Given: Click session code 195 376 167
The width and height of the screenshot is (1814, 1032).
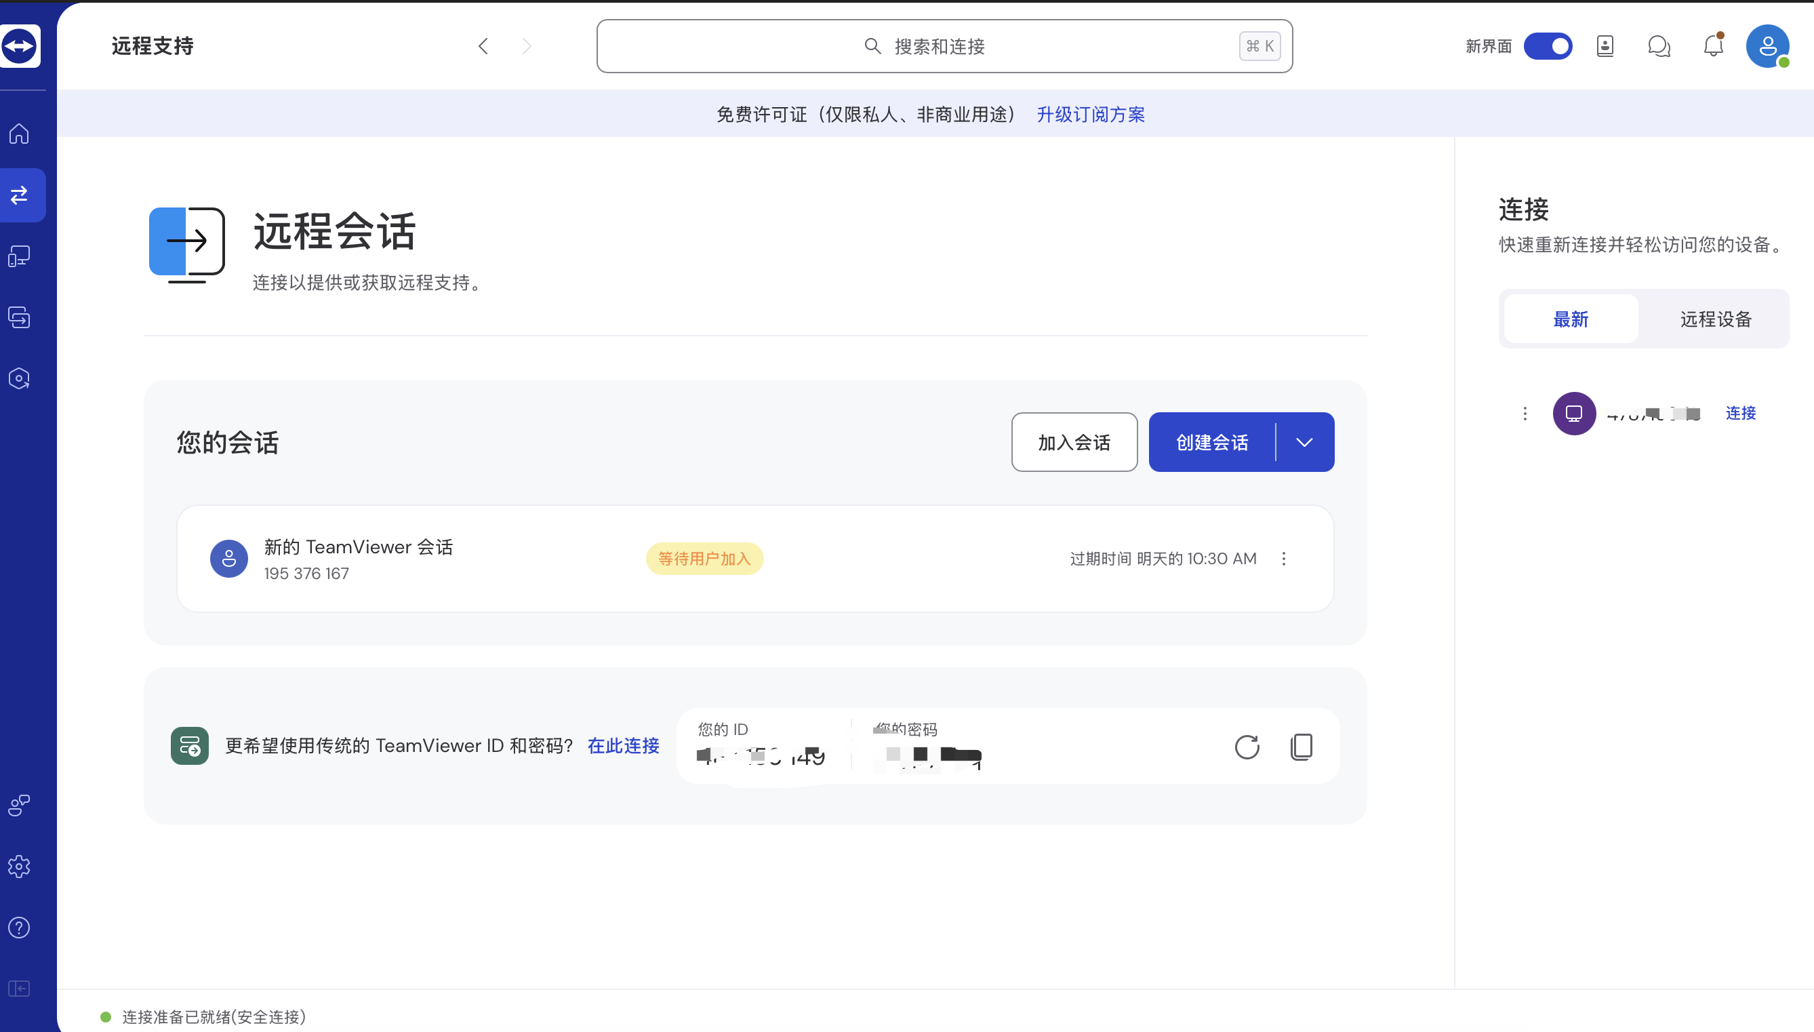Looking at the screenshot, I should [307, 573].
